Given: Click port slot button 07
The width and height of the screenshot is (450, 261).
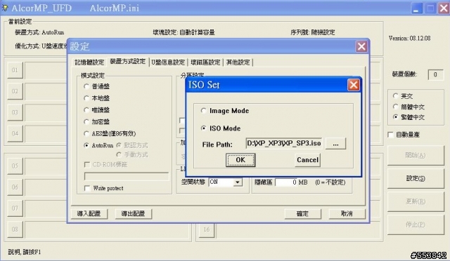Looking at the screenshot, I should 15,208.
